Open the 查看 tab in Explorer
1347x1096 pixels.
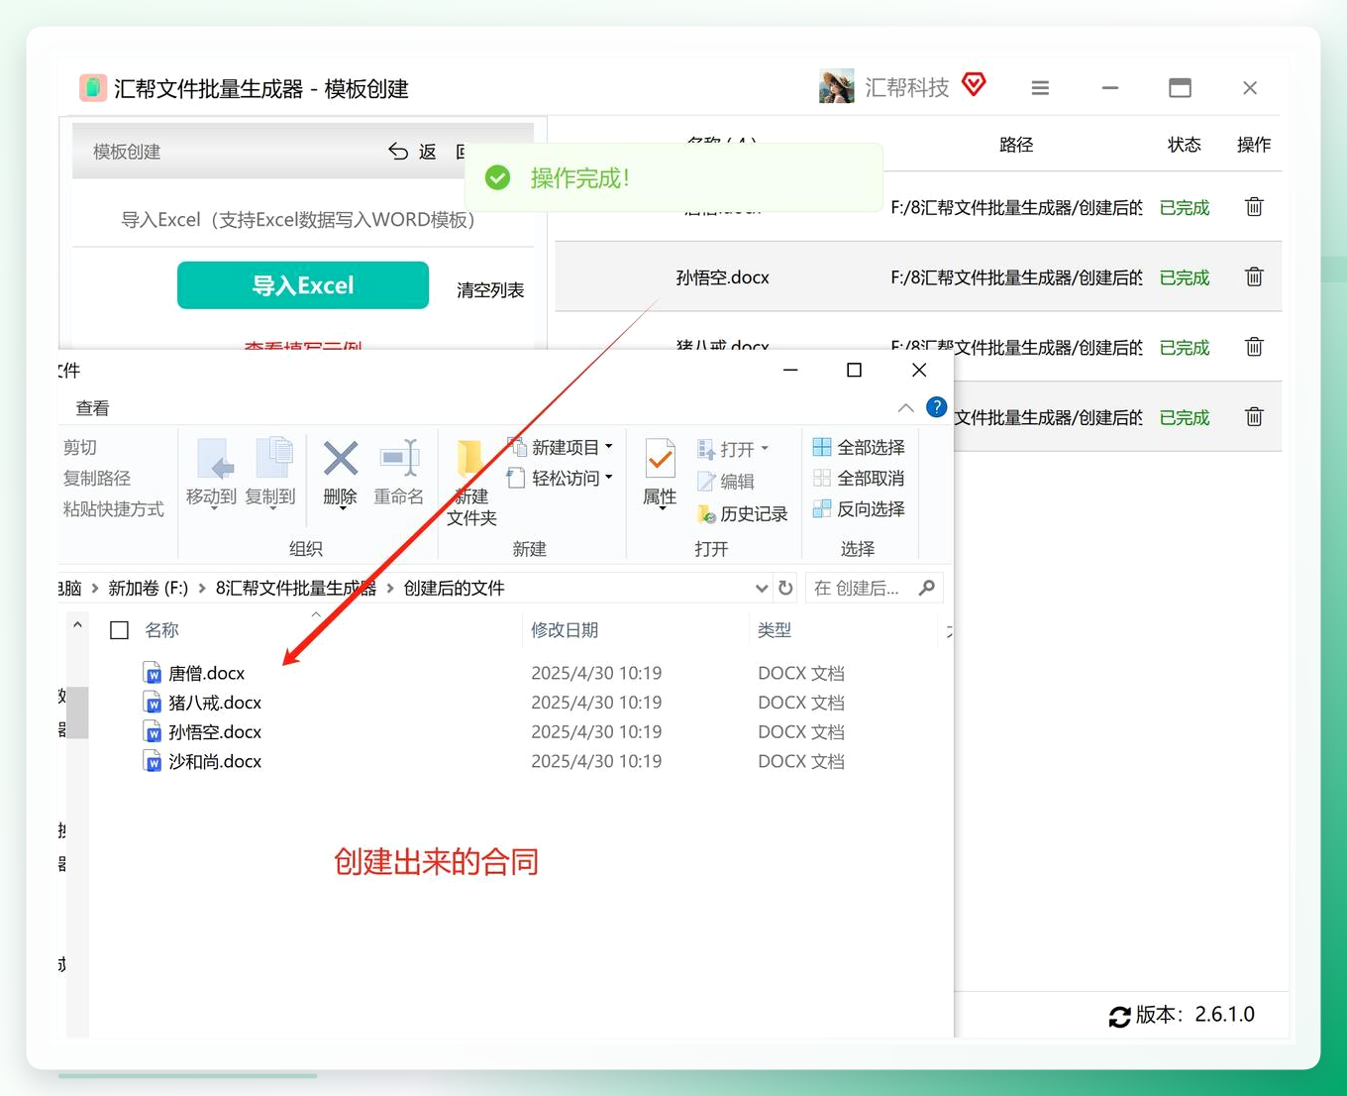tap(93, 408)
